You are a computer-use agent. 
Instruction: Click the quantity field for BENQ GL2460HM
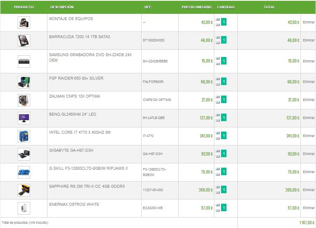[x=224, y=118]
